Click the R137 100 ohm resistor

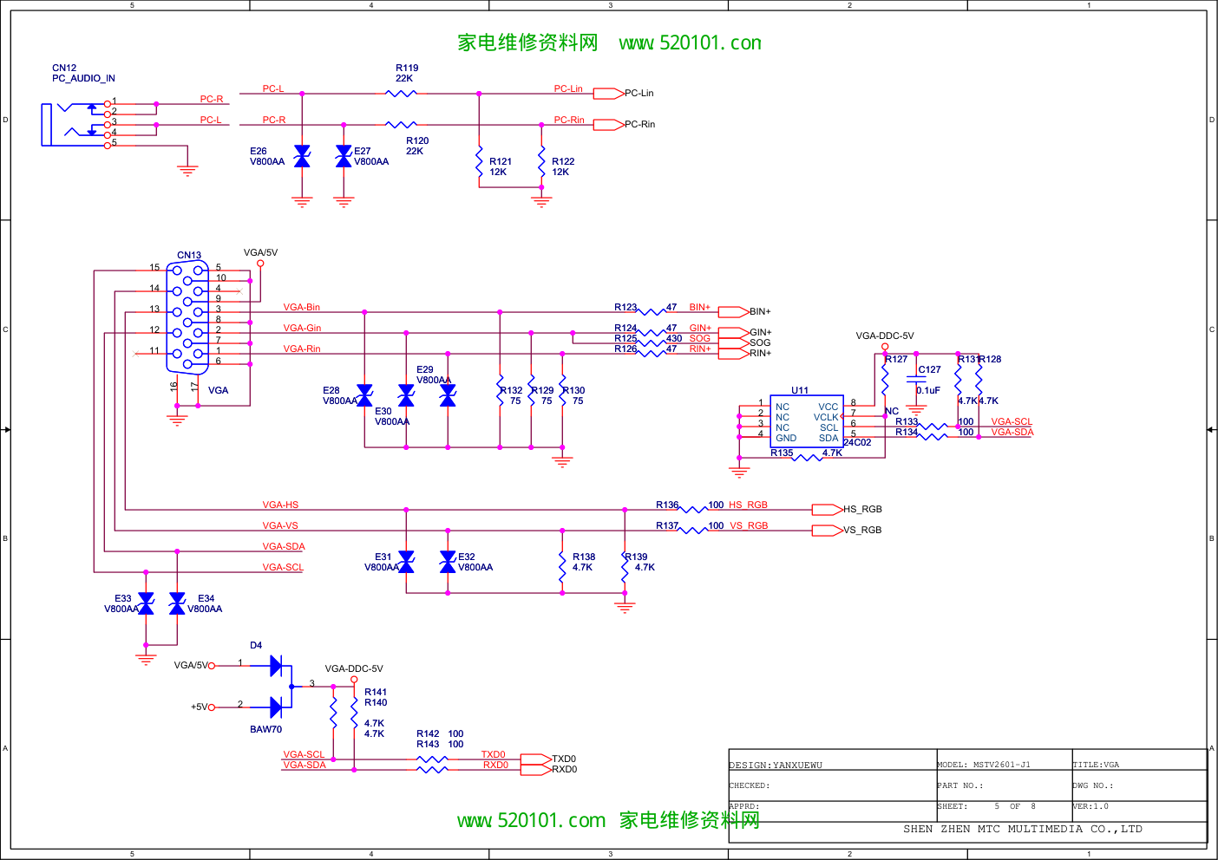(x=692, y=531)
